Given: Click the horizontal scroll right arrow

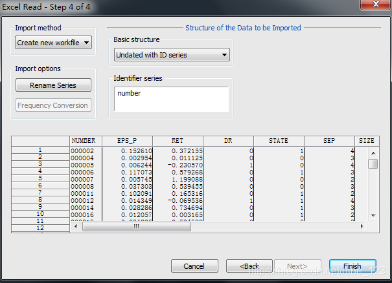Looking at the screenshot, I should [x=362, y=226].
